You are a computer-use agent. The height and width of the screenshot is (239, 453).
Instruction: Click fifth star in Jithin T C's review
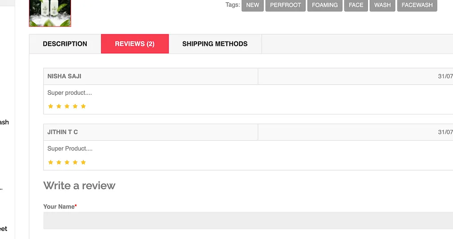(83, 162)
